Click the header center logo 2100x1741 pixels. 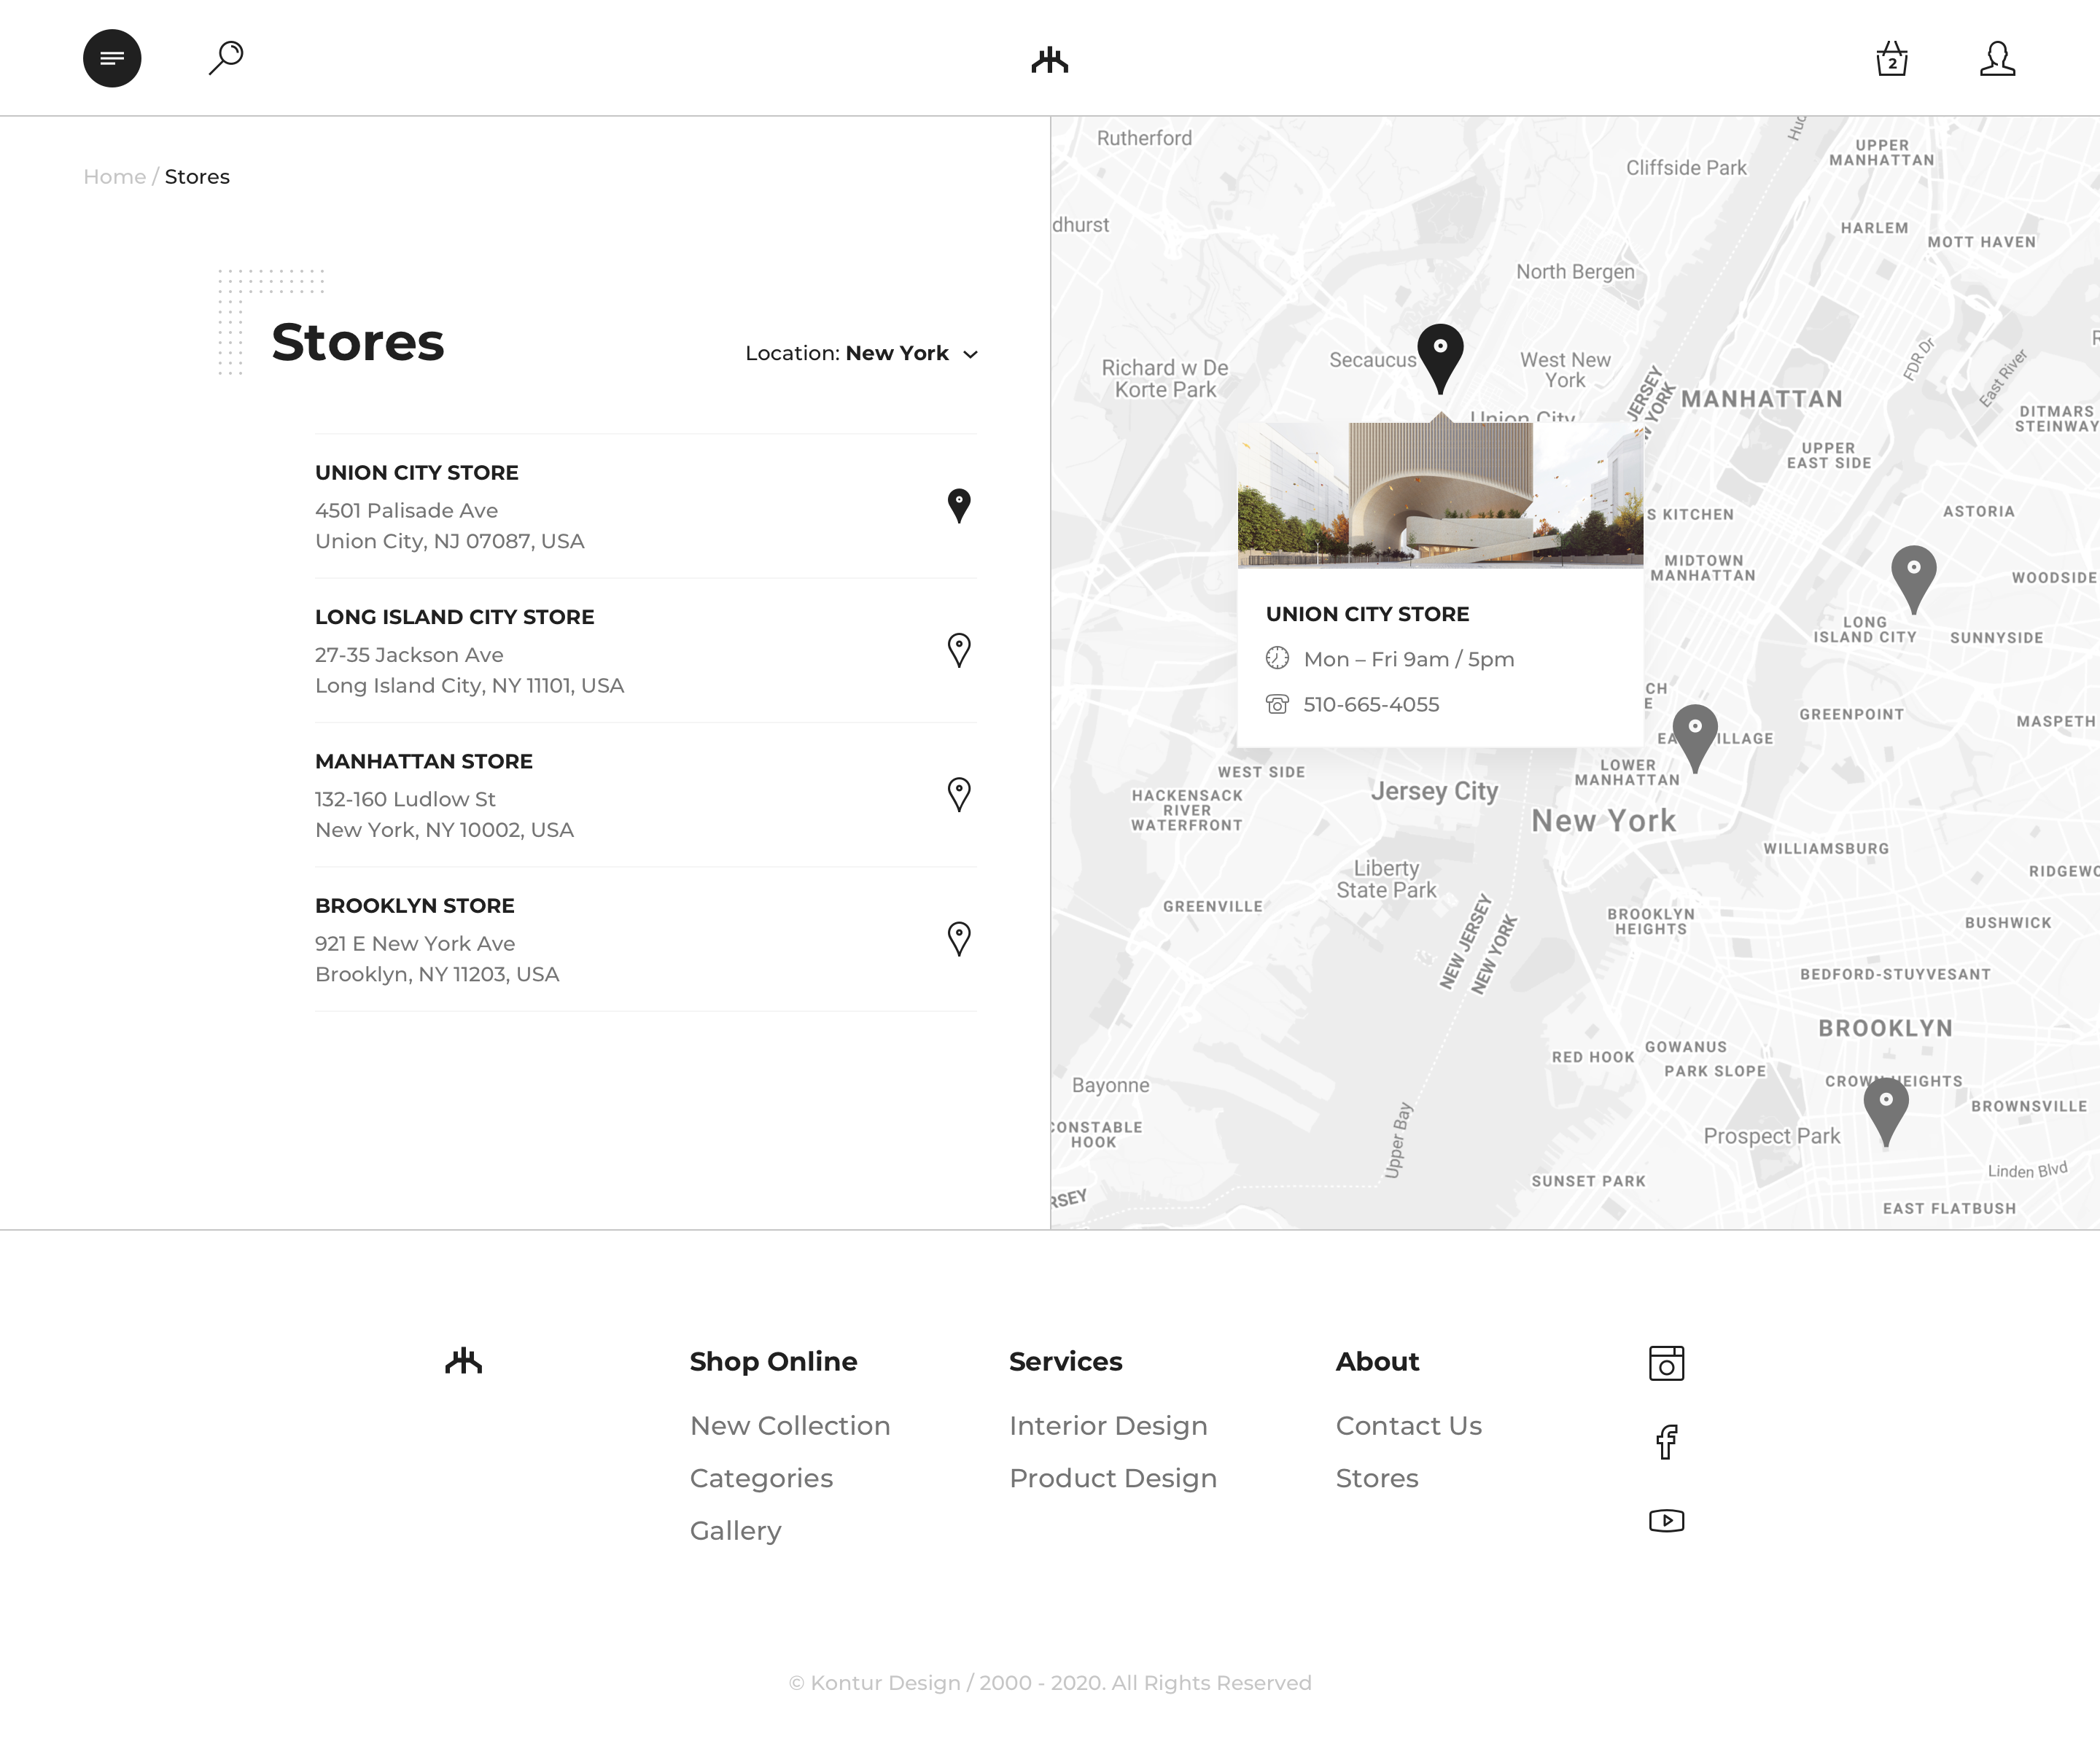pos(1050,60)
